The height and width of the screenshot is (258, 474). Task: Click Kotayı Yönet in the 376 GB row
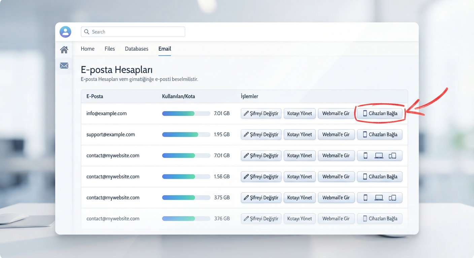300,219
